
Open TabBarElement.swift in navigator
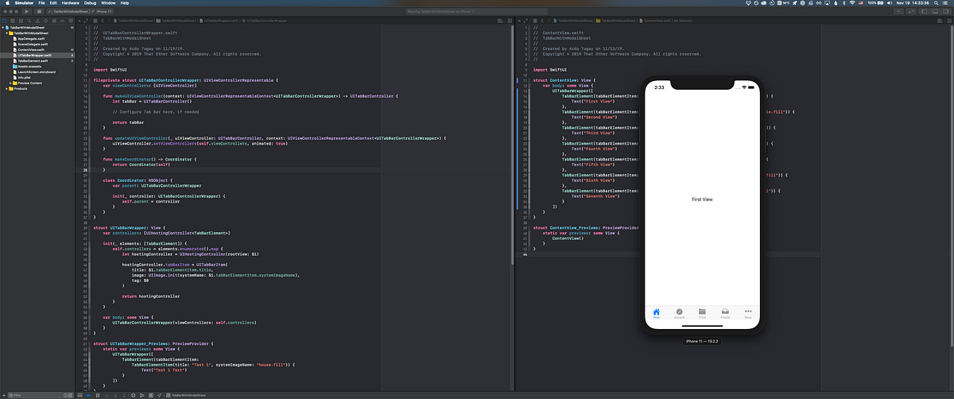tap(32, 60)
